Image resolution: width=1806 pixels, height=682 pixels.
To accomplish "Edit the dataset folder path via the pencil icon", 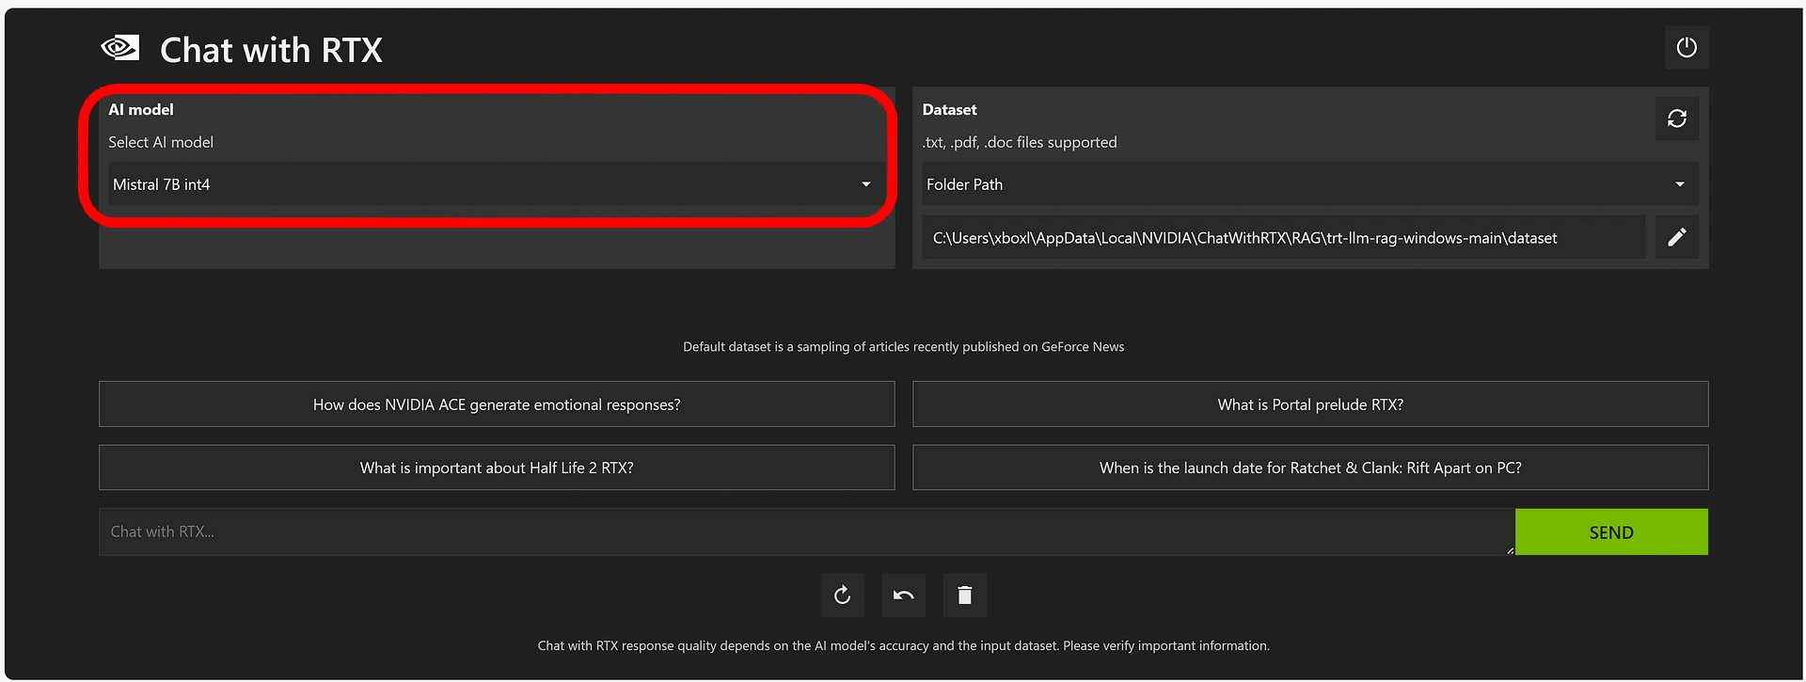I will tap(1676, 237).
